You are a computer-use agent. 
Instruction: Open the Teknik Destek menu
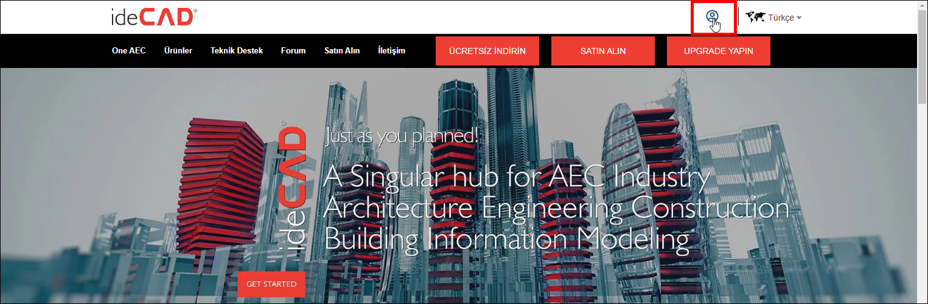[x=237, y=50]
